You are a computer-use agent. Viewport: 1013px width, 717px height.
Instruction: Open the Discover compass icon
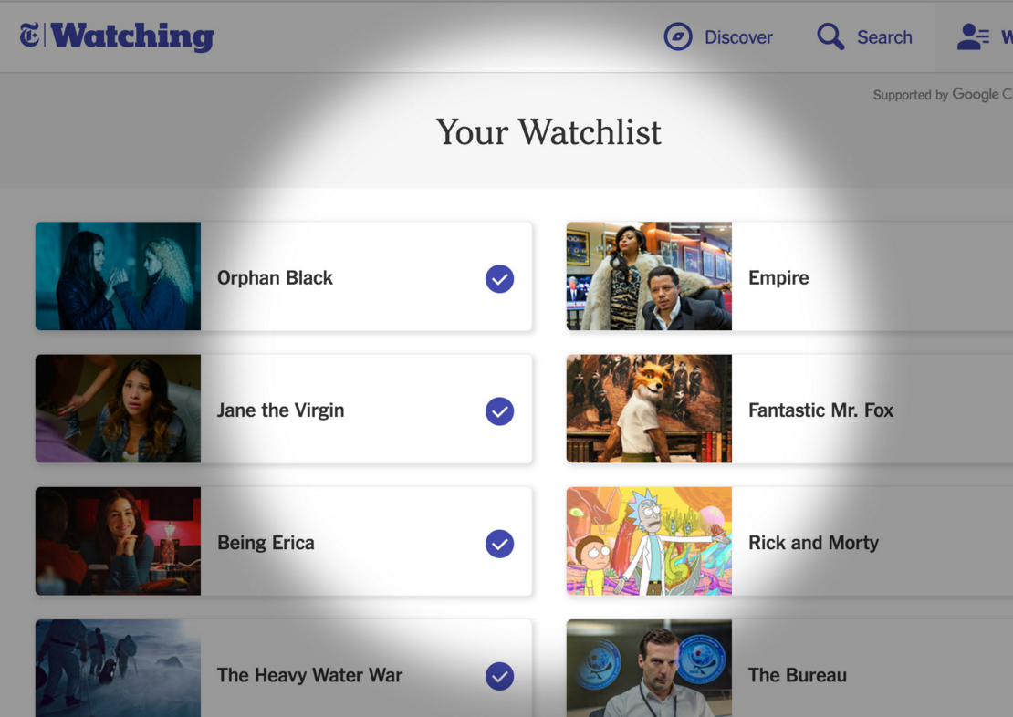click(678, 36)
